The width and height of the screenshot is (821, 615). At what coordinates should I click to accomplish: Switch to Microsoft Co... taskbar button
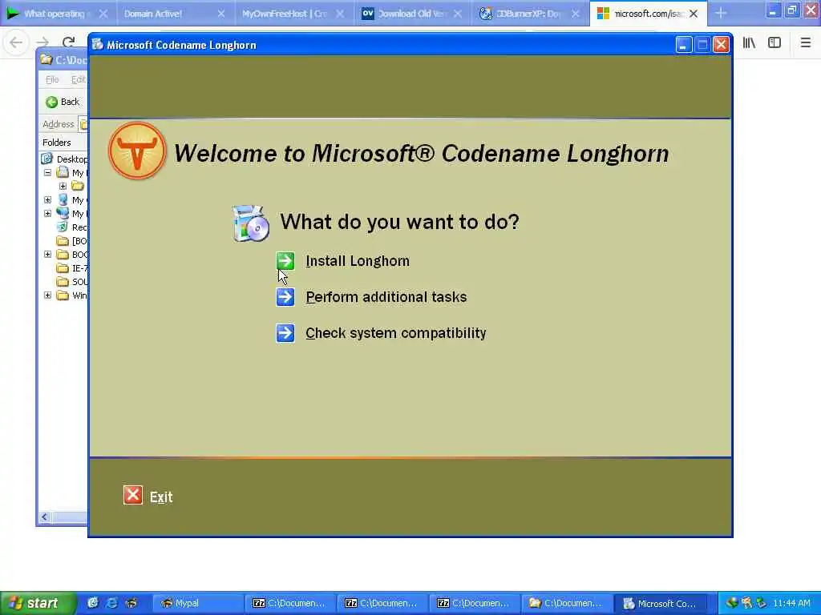[x=661, y=603]
